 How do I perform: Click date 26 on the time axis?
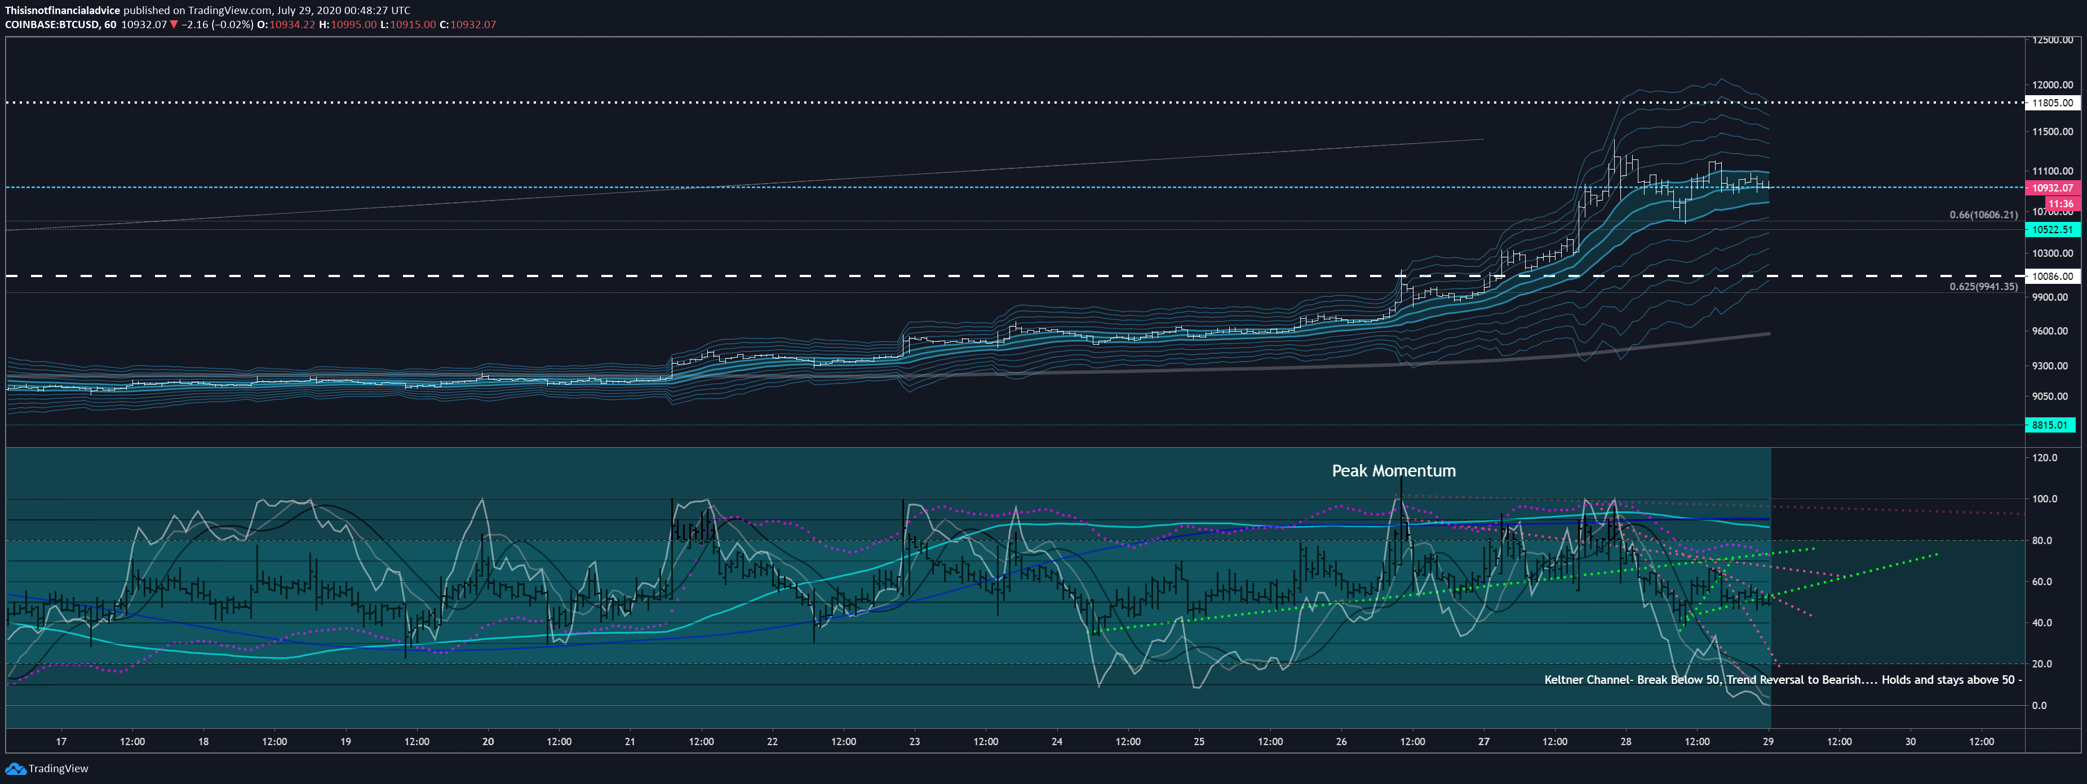[1341, 742]
